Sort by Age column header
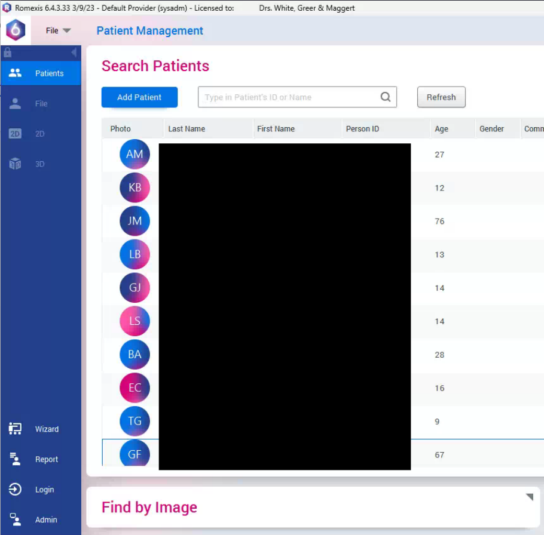544x535 pixels. (441, 129)
